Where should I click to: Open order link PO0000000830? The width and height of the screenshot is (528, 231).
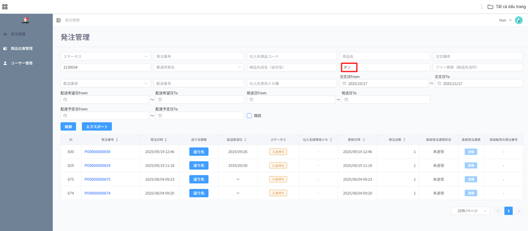97,152
